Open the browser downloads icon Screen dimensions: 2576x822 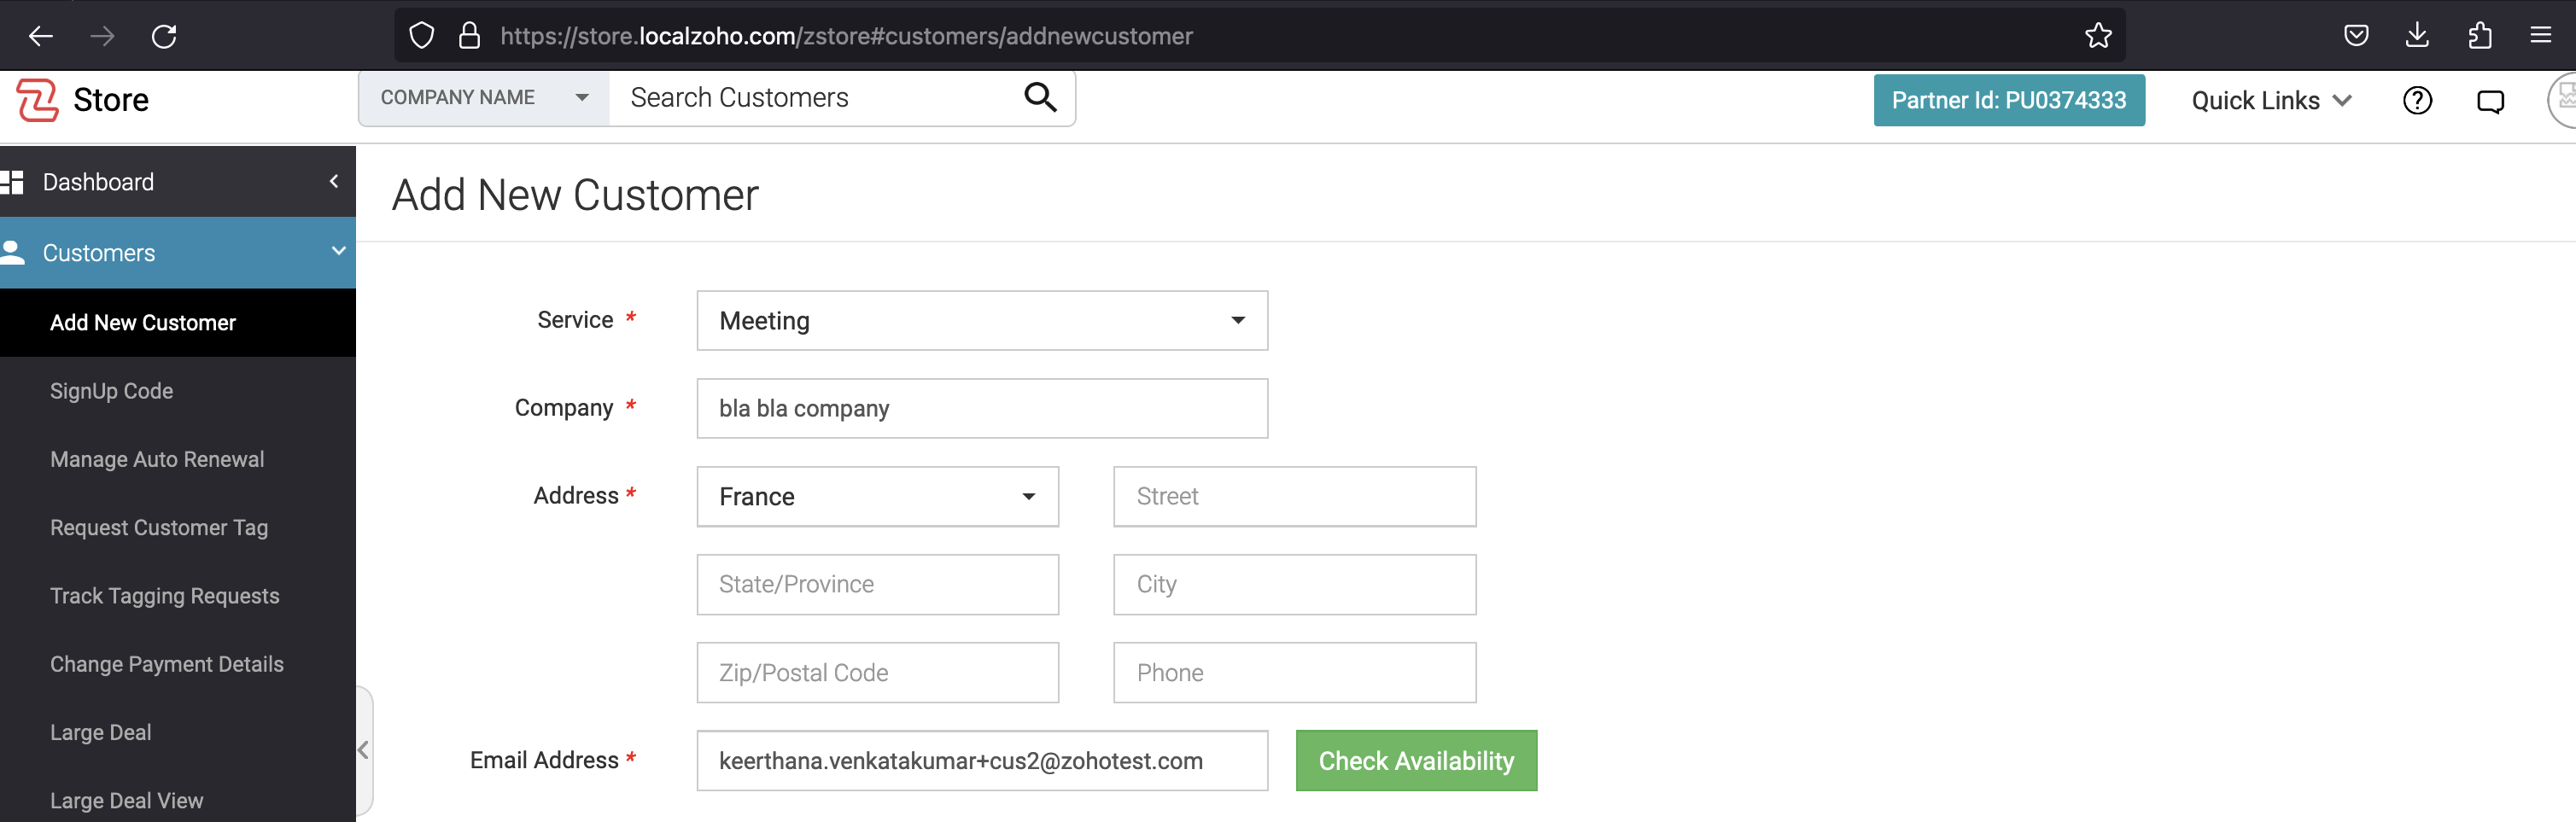pos(2419,35)
